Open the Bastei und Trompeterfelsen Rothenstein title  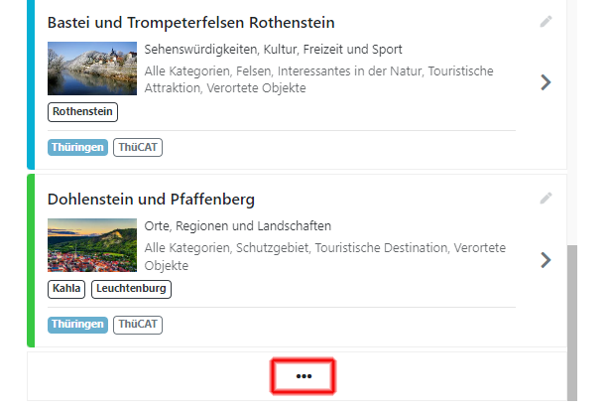click(190, 23)
